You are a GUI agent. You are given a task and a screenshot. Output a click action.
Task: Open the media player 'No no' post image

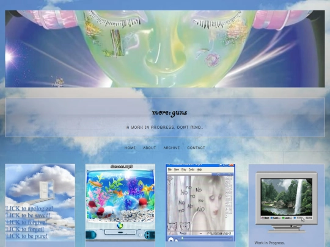pos(200,202)
